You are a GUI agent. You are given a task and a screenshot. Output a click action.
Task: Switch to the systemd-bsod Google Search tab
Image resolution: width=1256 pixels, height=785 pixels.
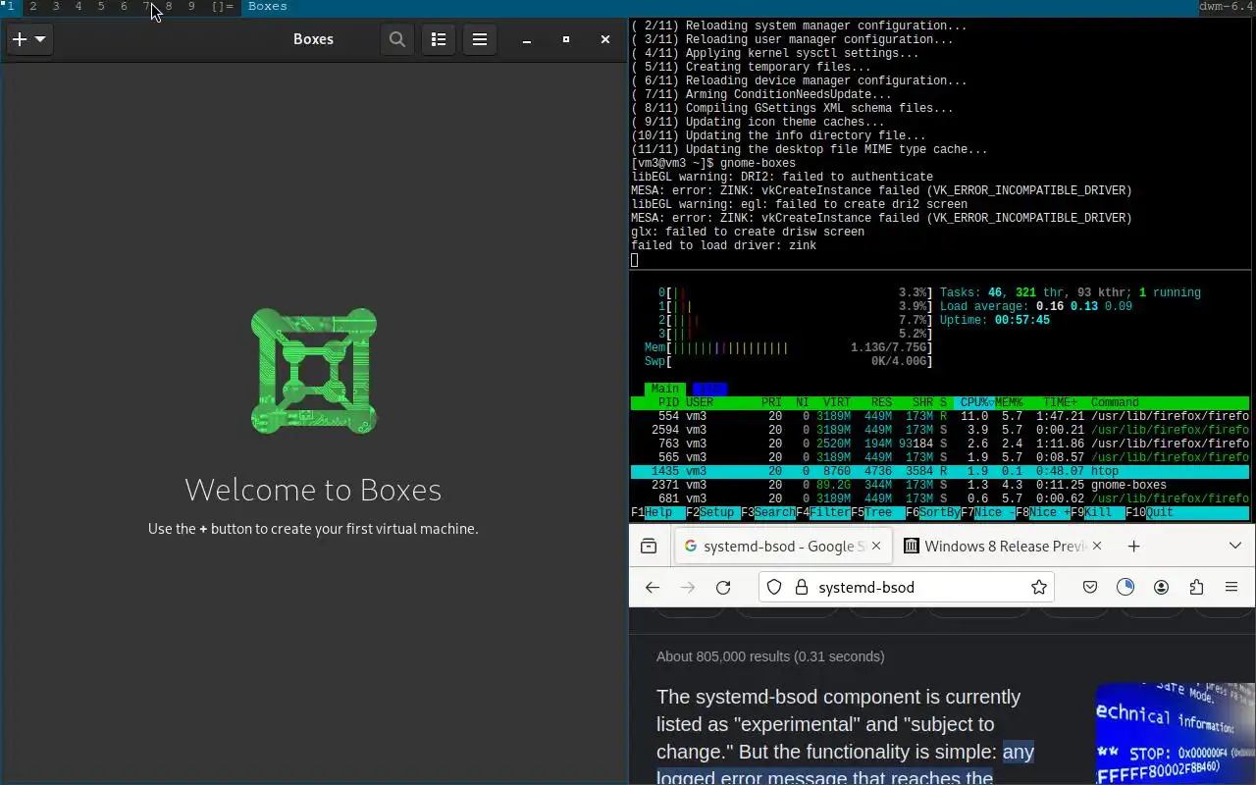(783, 546)
